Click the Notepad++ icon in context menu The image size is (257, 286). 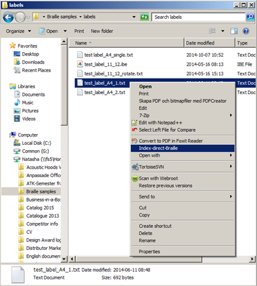(x=135, y=122)
